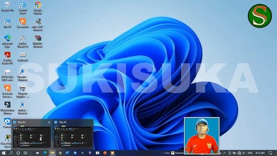Select the Camera desktop shortcut

coord(7,123)
